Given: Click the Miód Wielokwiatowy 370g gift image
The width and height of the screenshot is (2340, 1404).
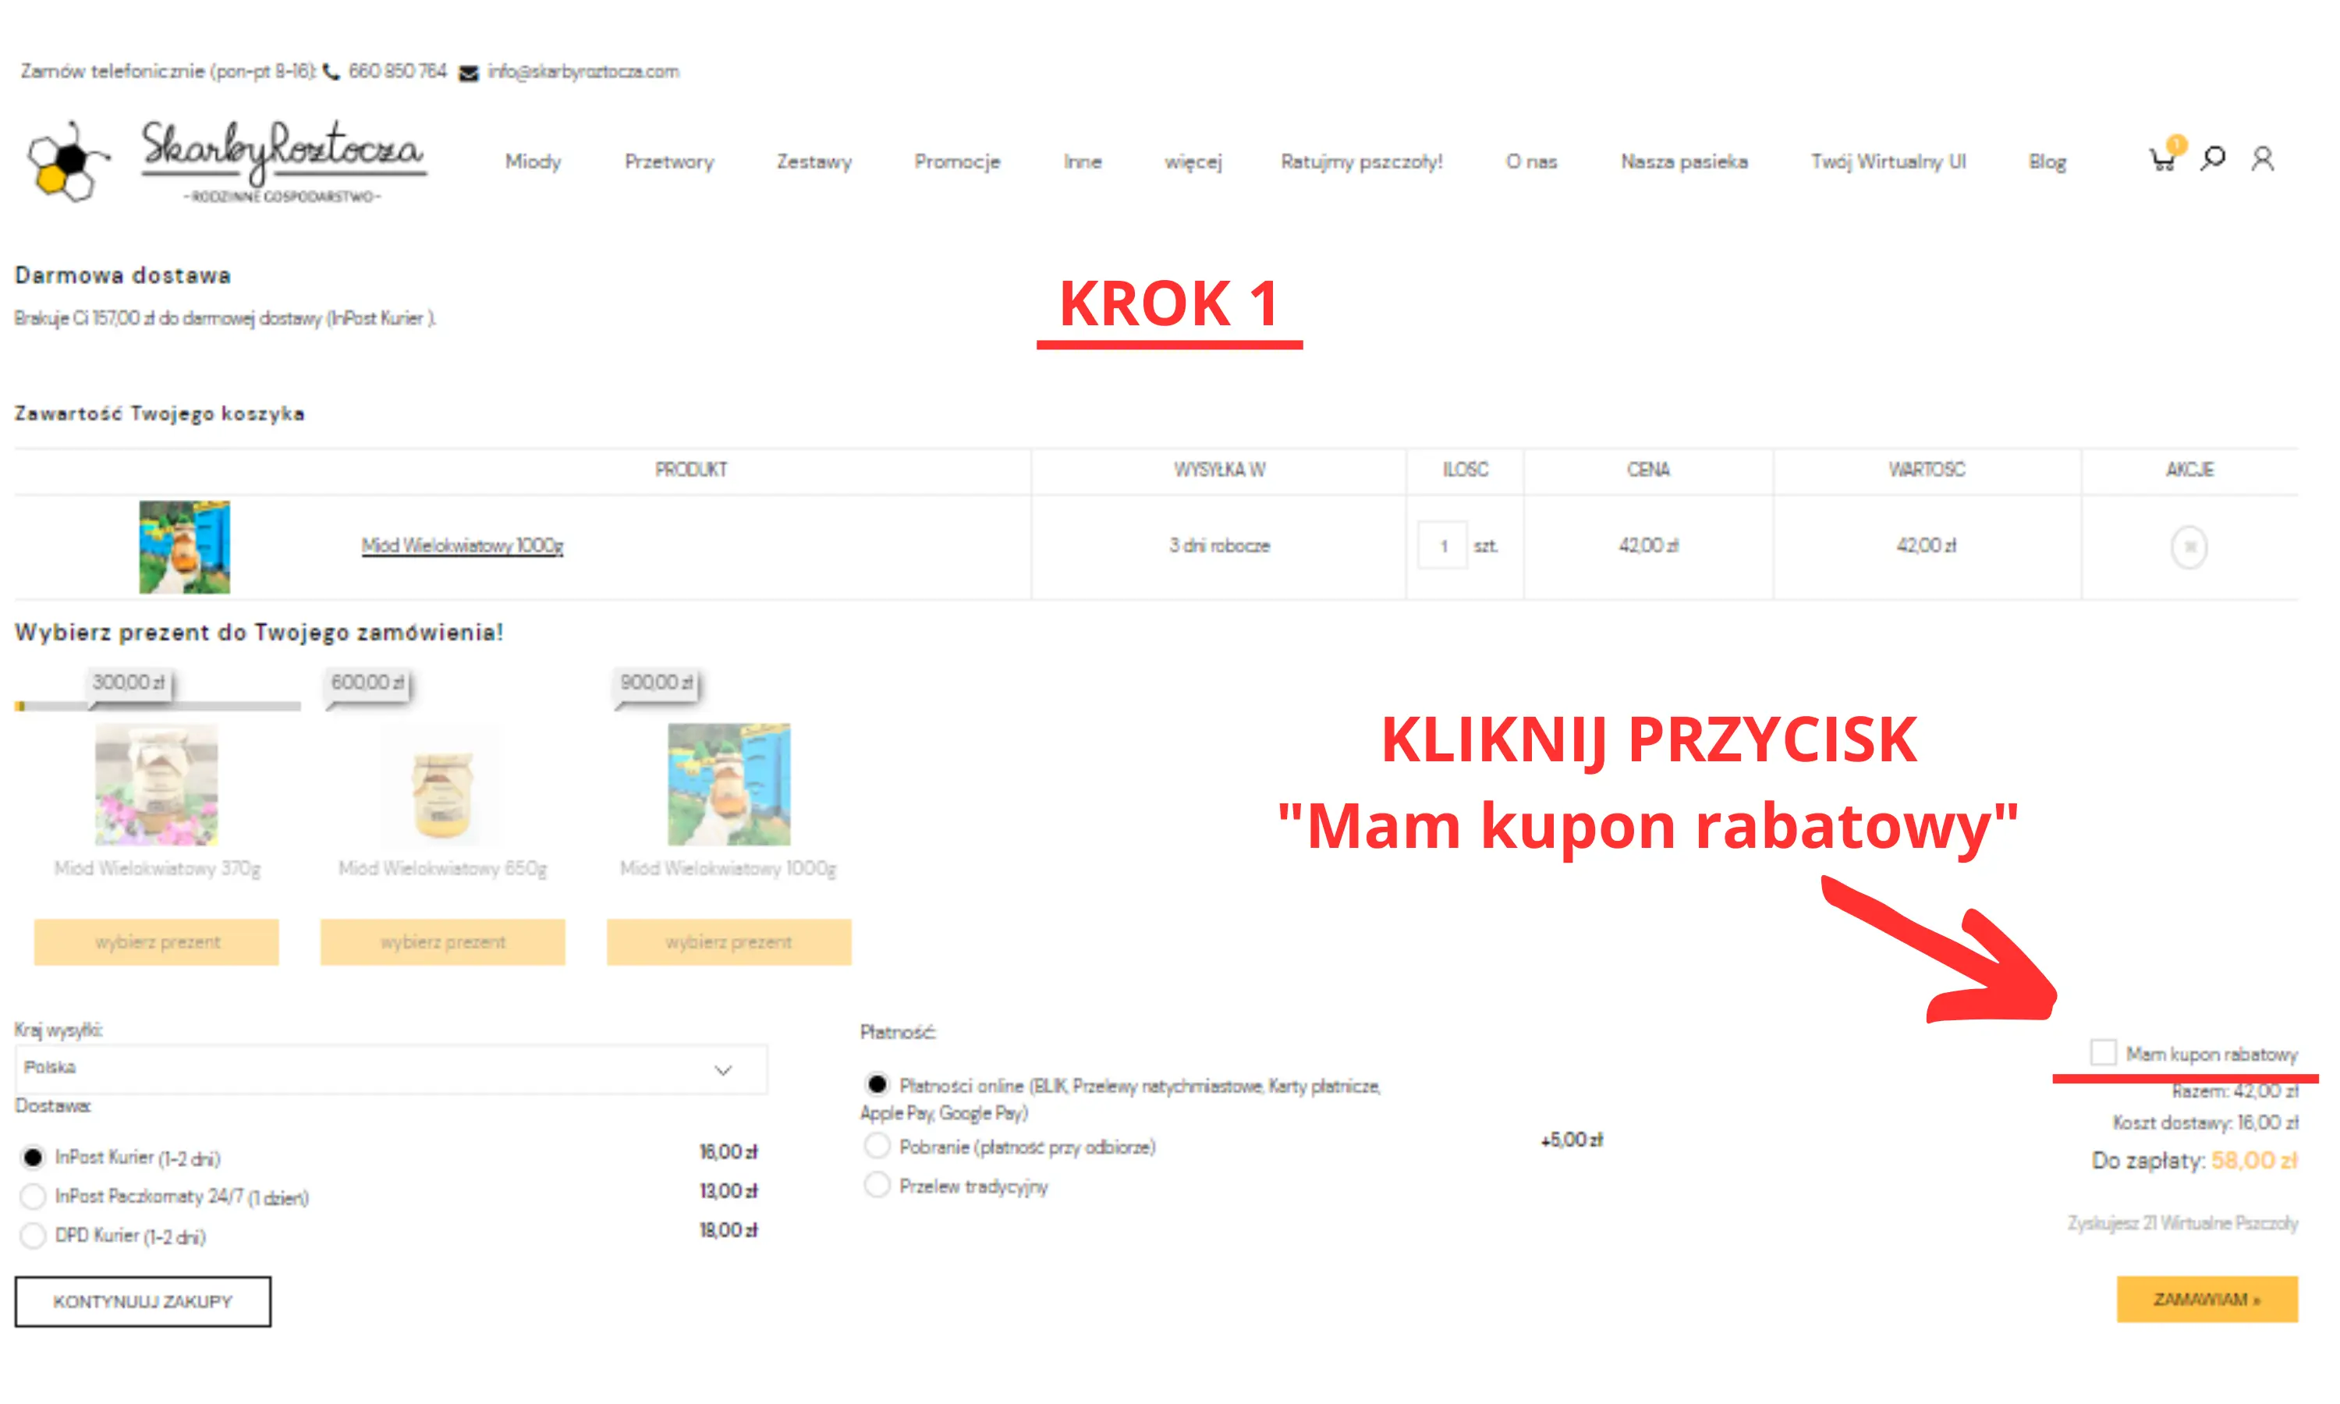Looking at the screenshot, I should [157, 785].
